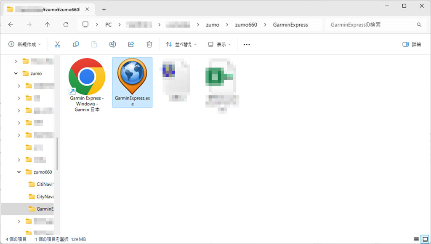
Task: Expand the chevron after PC in address bar
Action: tap(120, 25)
